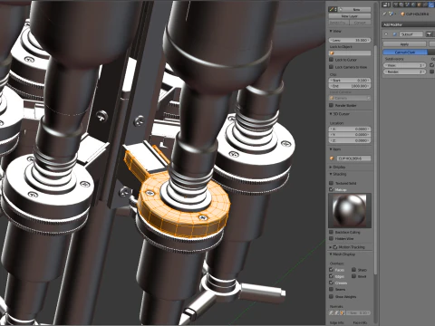Enable face normals display icon
The width and height of the screenshot is (435, 326).
tap(343, 313)
